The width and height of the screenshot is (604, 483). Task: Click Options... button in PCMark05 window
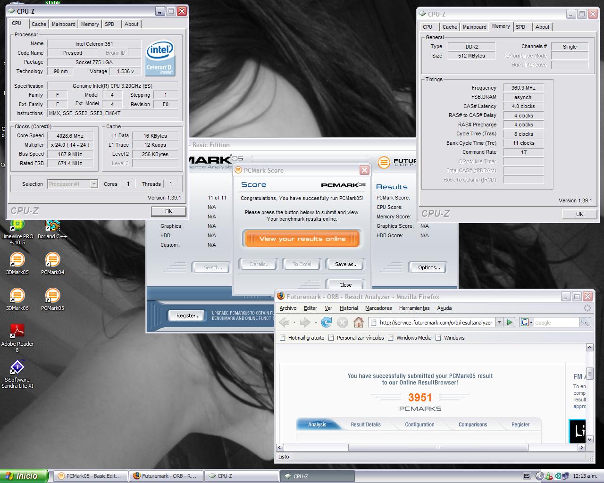pos(429,267)
